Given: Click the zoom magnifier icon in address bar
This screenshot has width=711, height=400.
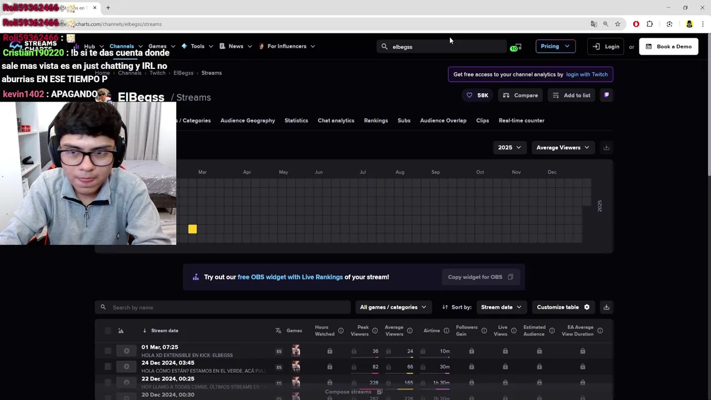Looking at the screenshot, I should tap(605, 24).
